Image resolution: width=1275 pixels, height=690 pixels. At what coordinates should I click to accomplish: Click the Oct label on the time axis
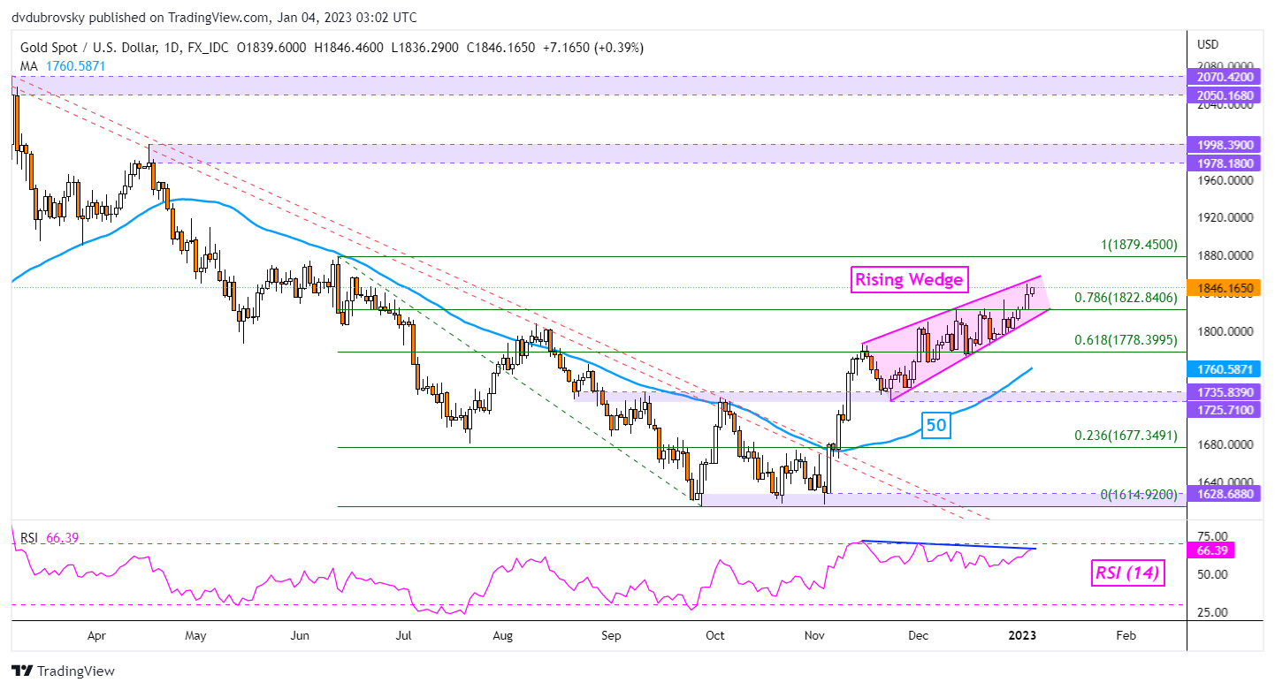click(715, 635)
